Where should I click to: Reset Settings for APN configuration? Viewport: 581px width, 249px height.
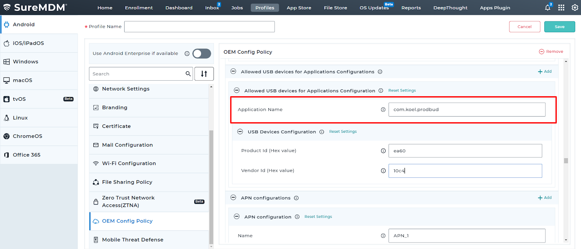318,217
